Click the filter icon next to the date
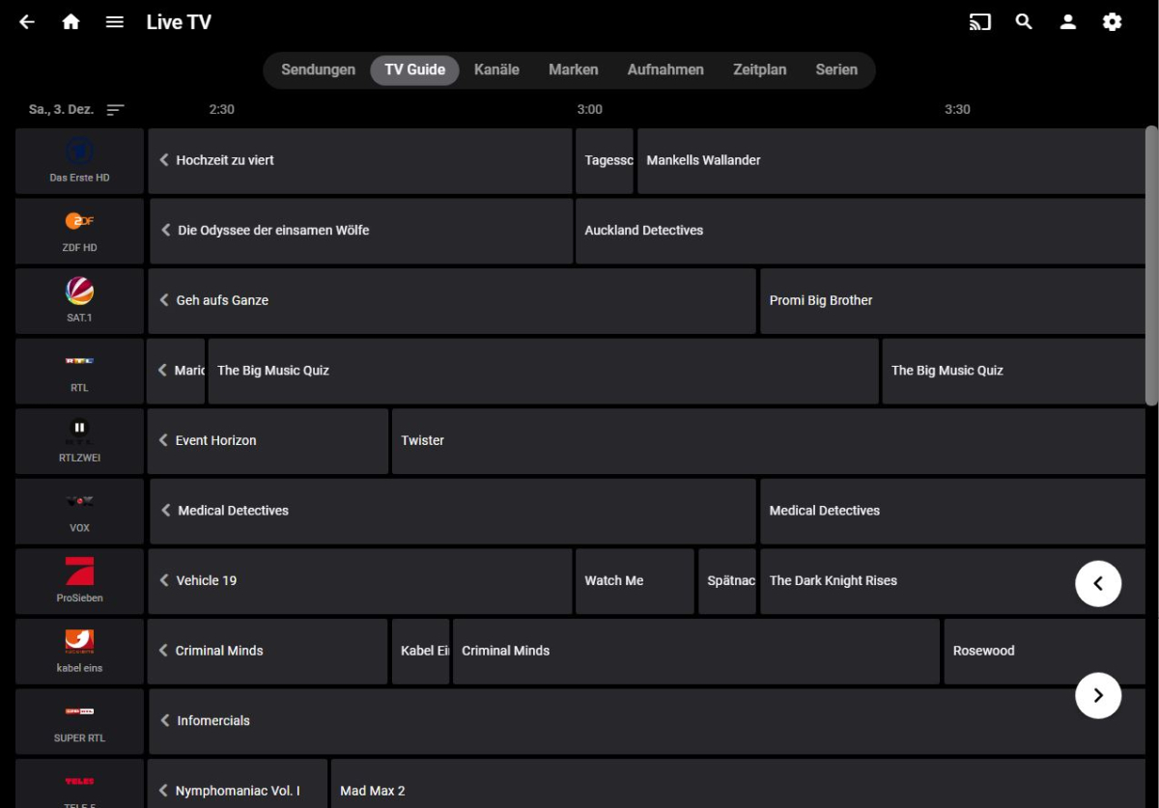The width and height of the screenshot is (1159, 808). (x=116, y=109)
